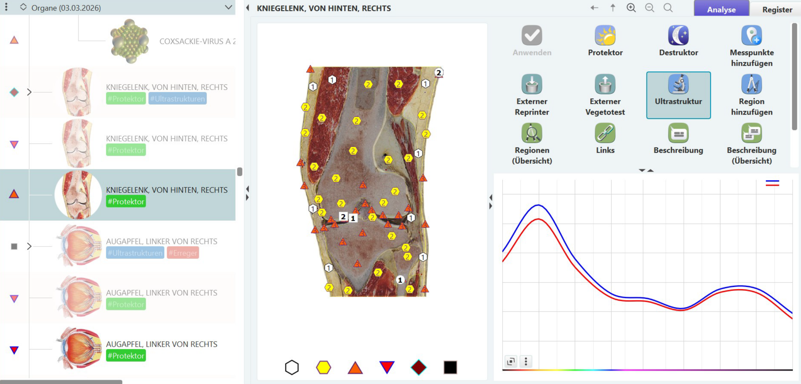Click Region hinzufügen compass icon
The width and height of the screenshot is (801, 384).
point(751,84)
